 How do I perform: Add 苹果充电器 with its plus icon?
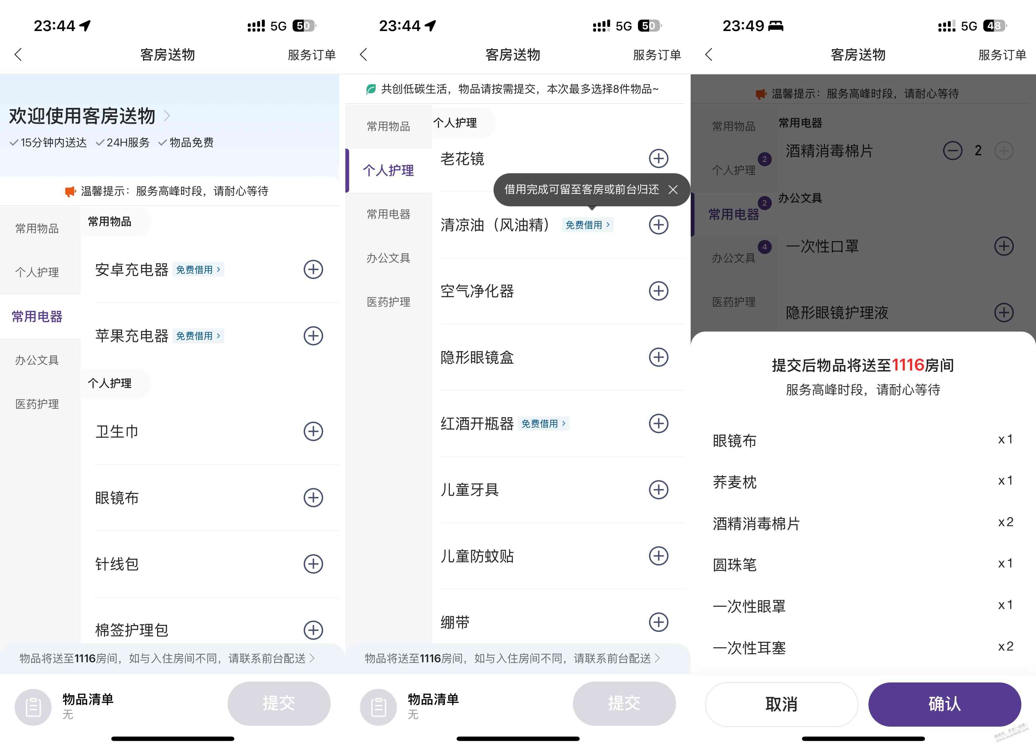(313, 335)
